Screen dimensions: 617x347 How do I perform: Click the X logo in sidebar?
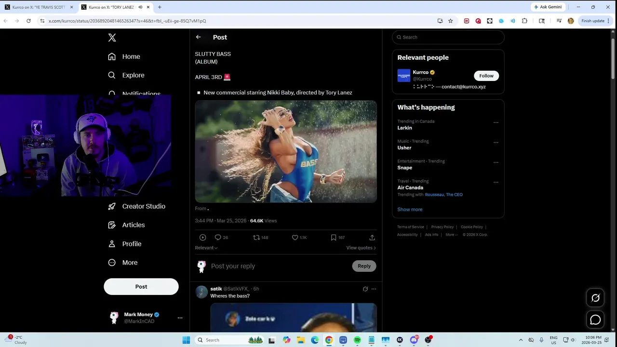[x=112, y=38]
